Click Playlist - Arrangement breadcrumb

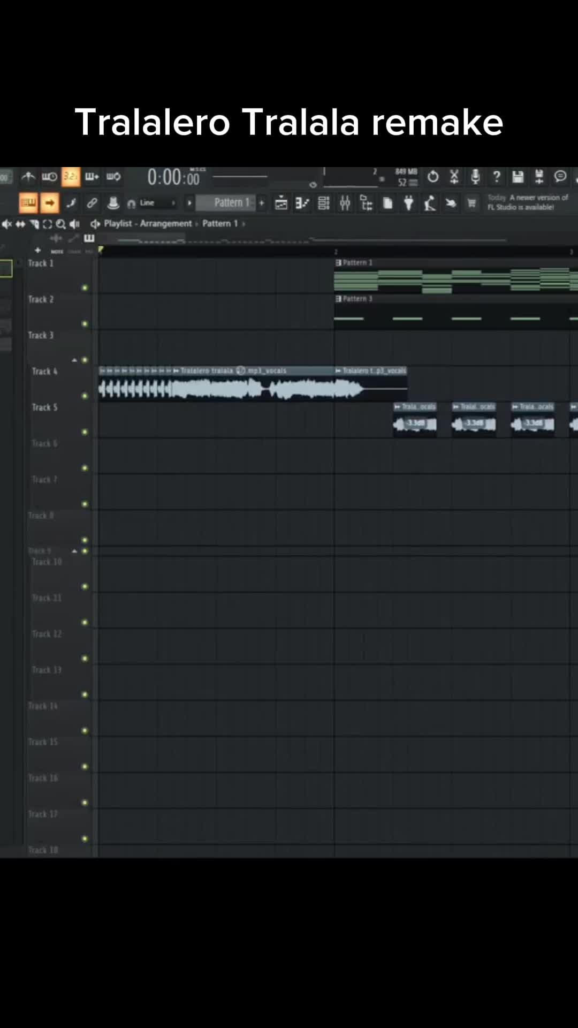click(x=148, y=223)
